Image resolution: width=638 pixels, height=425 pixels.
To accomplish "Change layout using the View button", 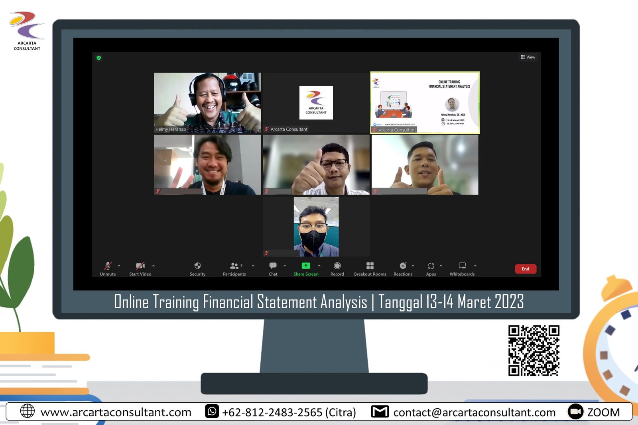I will [528, 57].
